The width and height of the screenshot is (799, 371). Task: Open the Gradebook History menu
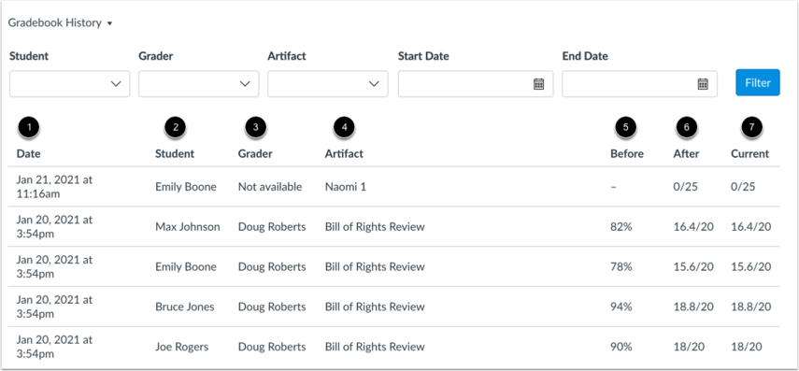[60, 23]
